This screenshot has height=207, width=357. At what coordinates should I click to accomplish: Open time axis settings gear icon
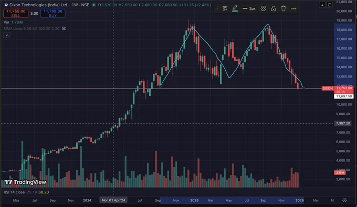[344, 200]
